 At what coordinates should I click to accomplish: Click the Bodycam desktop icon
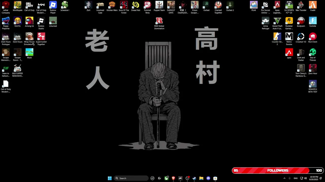tap(301, 22)
